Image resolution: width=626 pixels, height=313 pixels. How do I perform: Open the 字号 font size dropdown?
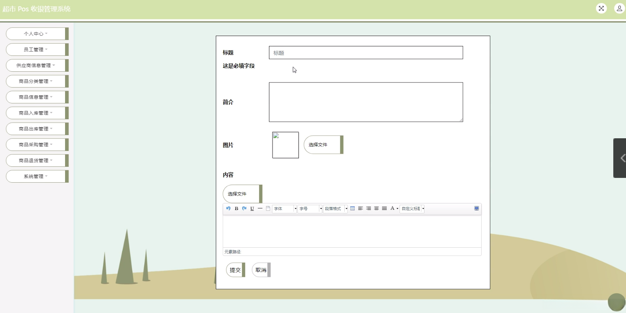[310, 209]
